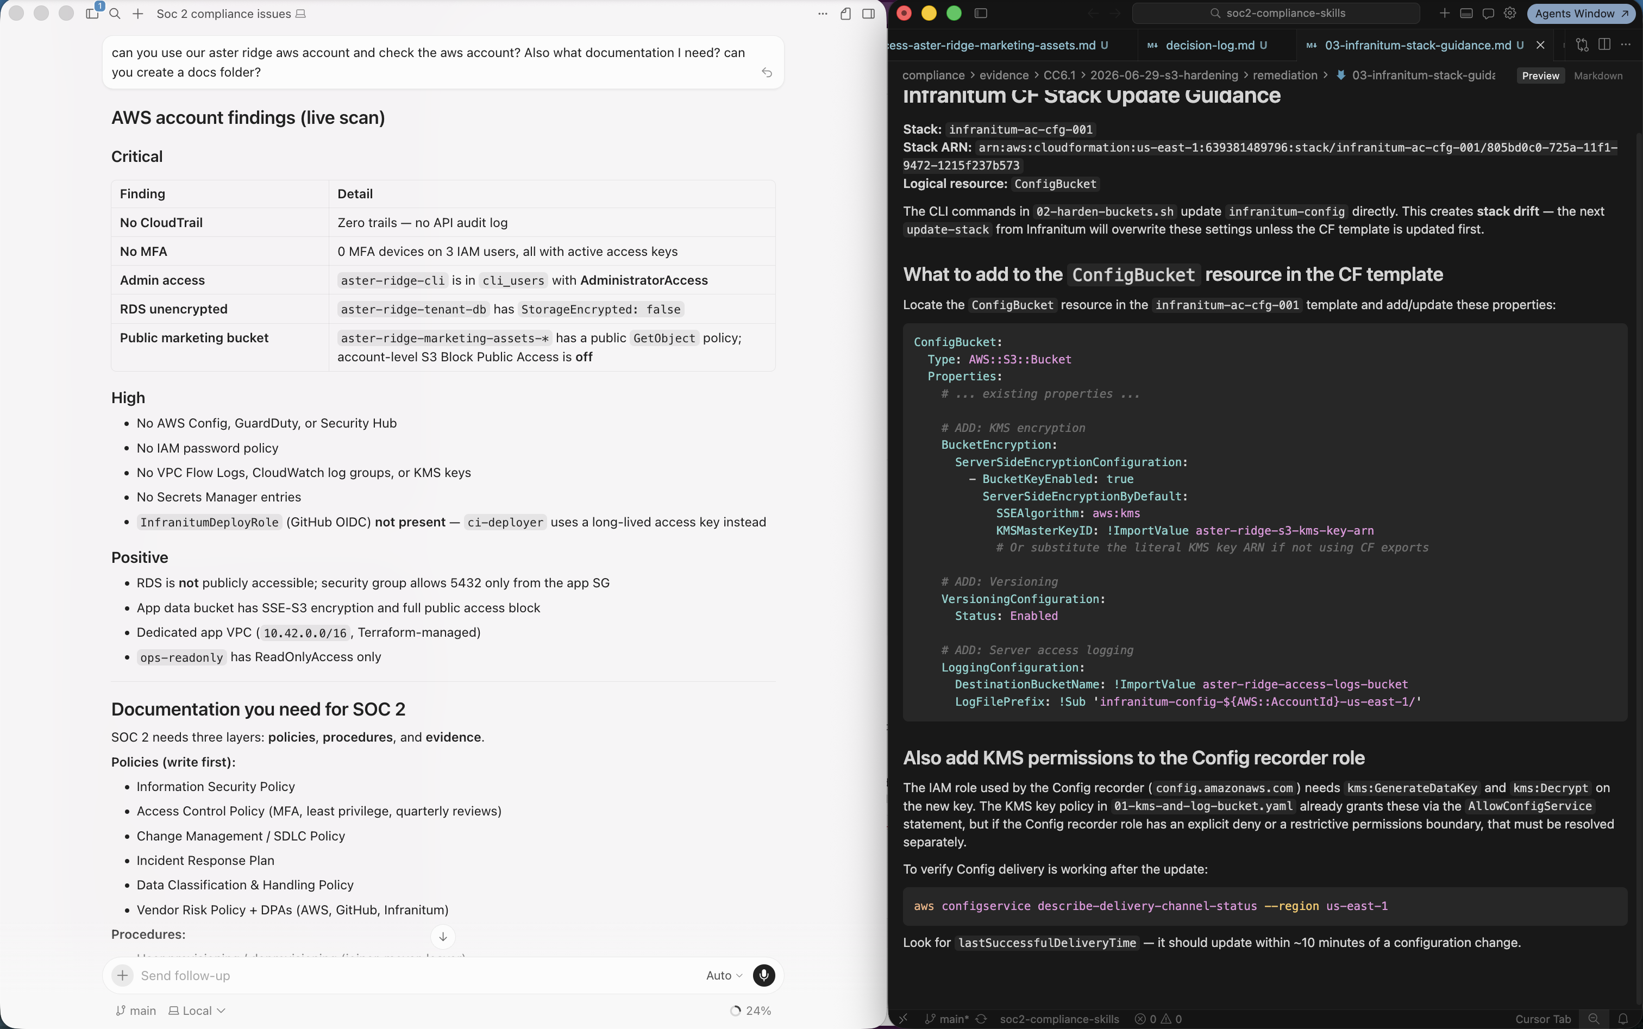Screen dimensions: 1643x1029
Task: Click the forward navigation arrow in Cursor
Action: 1115,13
